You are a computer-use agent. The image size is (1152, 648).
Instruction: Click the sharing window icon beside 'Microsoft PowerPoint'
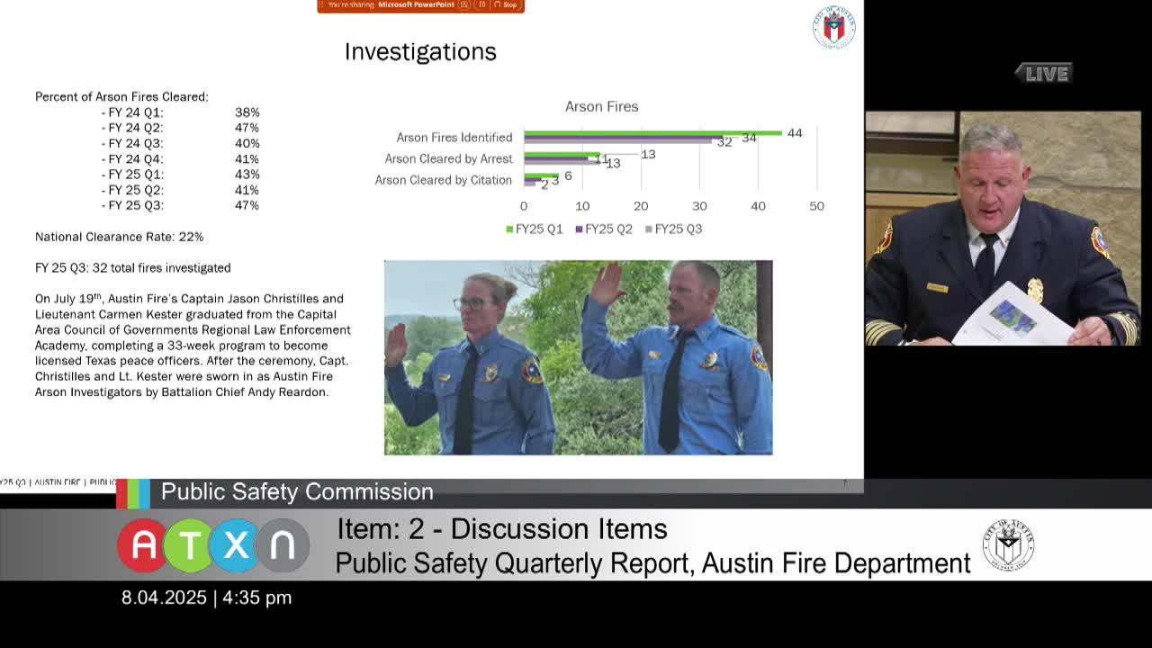click(x=464, y=4)
